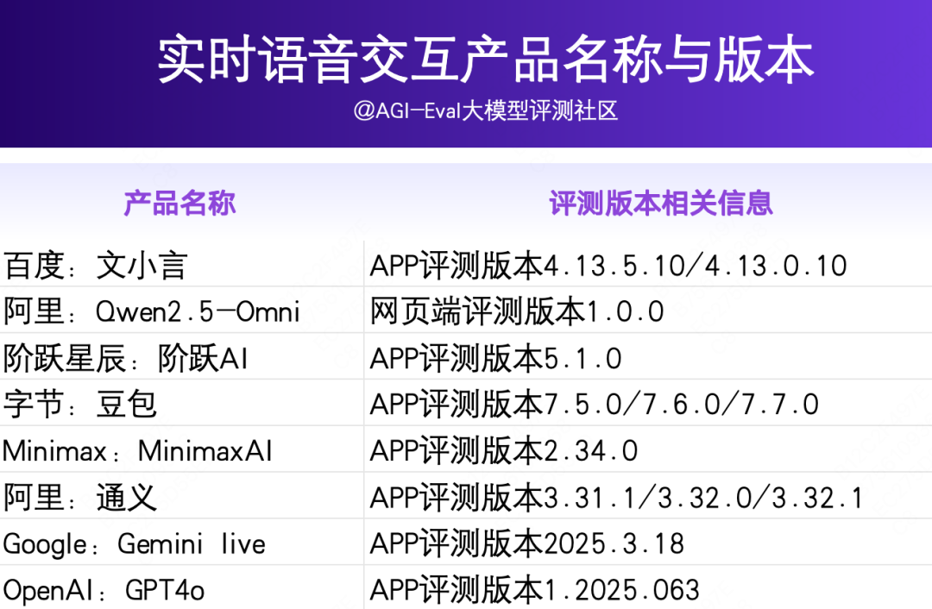Click the subtitle @AGI-Eval大模型评测社区
The image size is (932, 609).
tap(485, 110)
